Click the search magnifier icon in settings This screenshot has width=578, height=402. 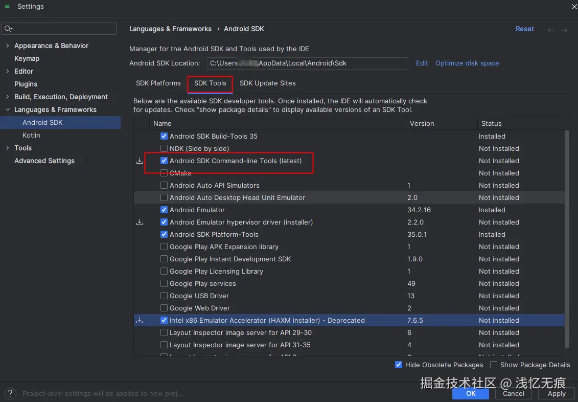[8, 29]
